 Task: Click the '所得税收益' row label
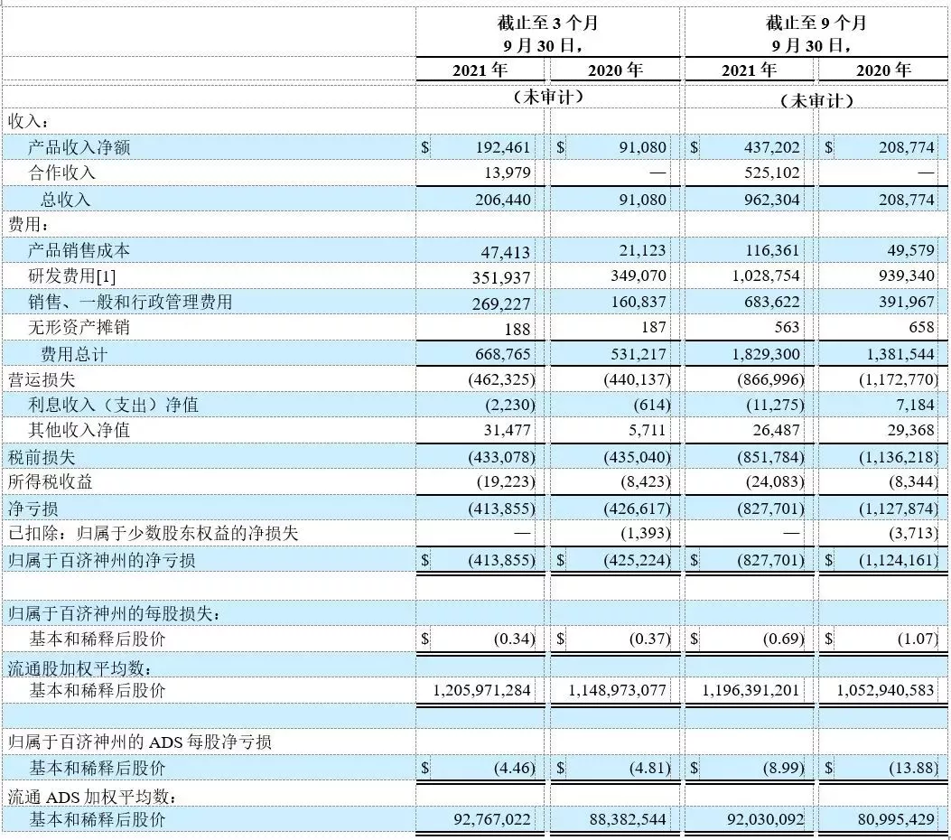click(x=50, y=482)
